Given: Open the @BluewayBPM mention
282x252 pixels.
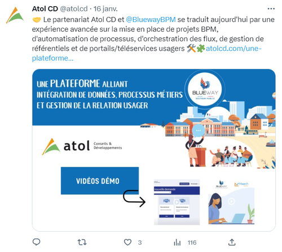Looking at the screenshot, I should tap(151, 19).
